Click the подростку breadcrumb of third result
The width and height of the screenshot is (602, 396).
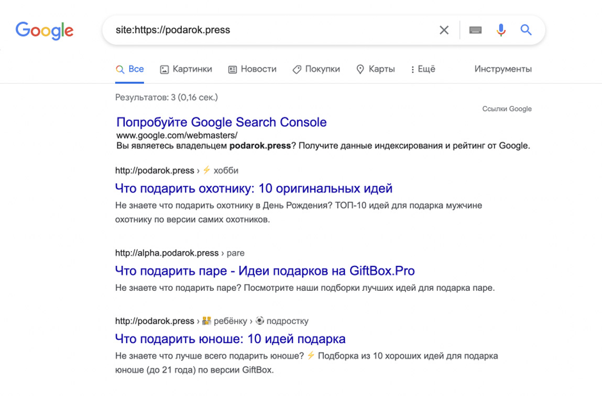pyautogui.click(x=287, y=321)
